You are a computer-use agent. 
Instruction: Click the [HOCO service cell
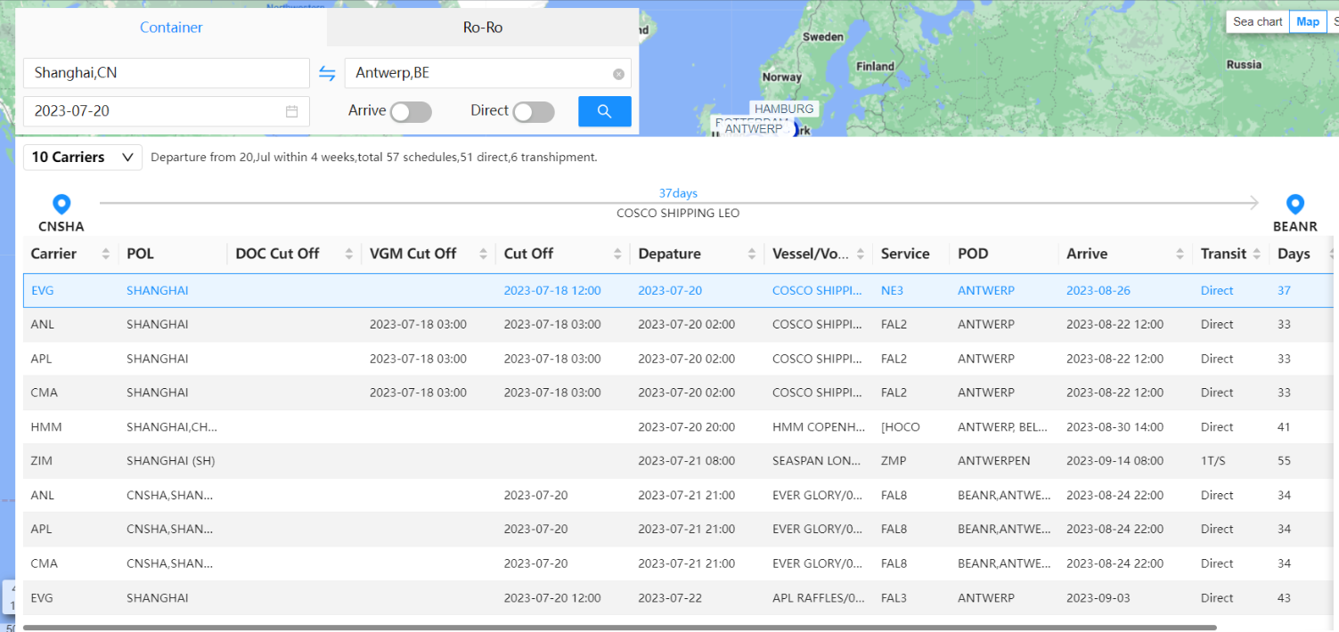click(900, 426)
